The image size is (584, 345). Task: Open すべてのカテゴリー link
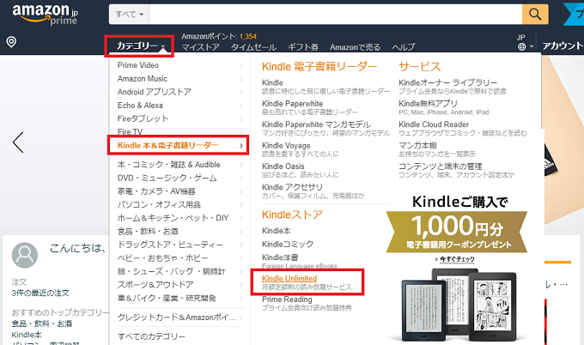tap(151, 336)
